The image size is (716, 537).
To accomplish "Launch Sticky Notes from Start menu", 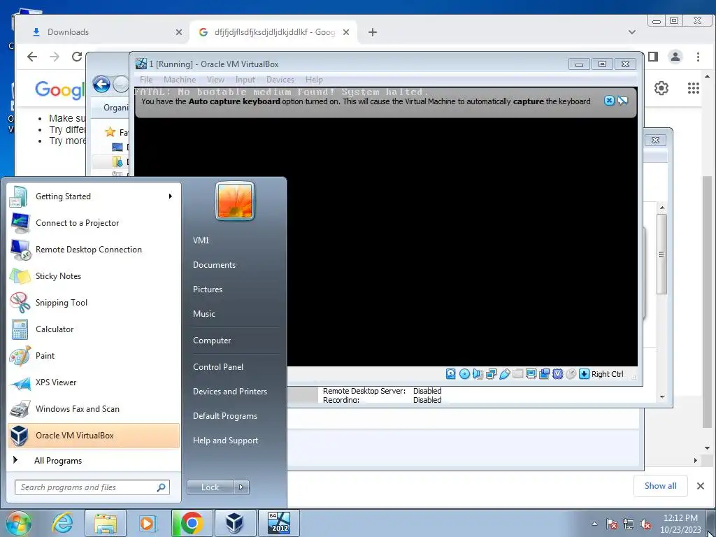I will (x=94, y=275).
